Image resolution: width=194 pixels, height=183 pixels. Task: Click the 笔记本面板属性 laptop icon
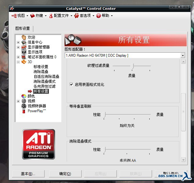[24, 57]
